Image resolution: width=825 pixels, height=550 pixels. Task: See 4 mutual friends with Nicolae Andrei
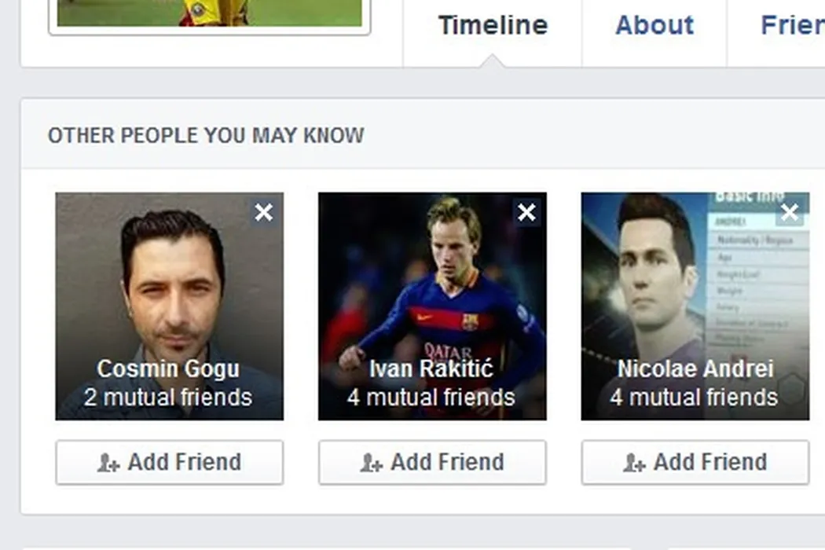pos(695,397)
